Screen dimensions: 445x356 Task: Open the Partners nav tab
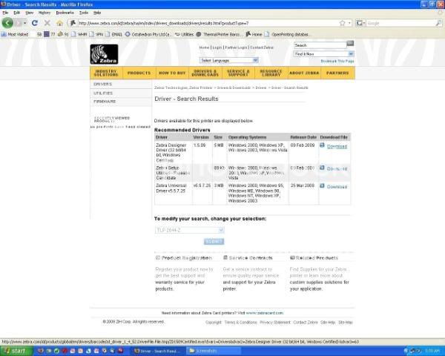click(x=337, y=73)
